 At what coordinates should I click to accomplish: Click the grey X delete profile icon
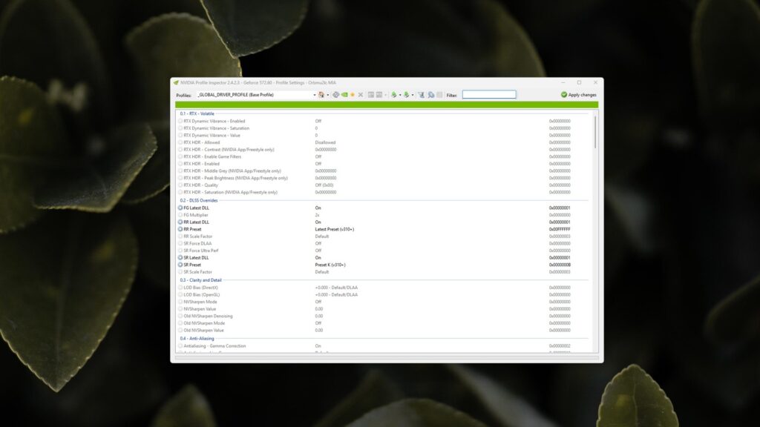pyautogui.click(x=361, y=95)
